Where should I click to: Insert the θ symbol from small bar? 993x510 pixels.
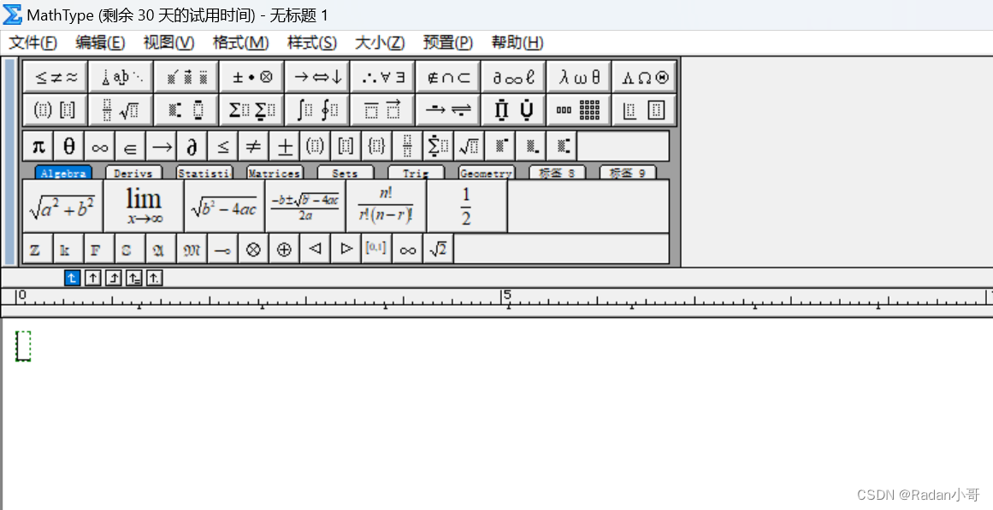point(69,147)
